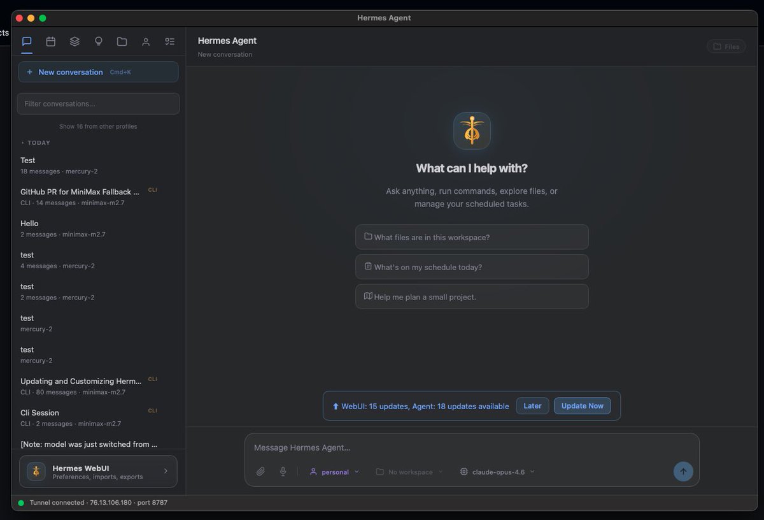This screenshot has height=520, width=764.
Task: Click the paperclip attach file icon
Action: [x=260, y=472]
